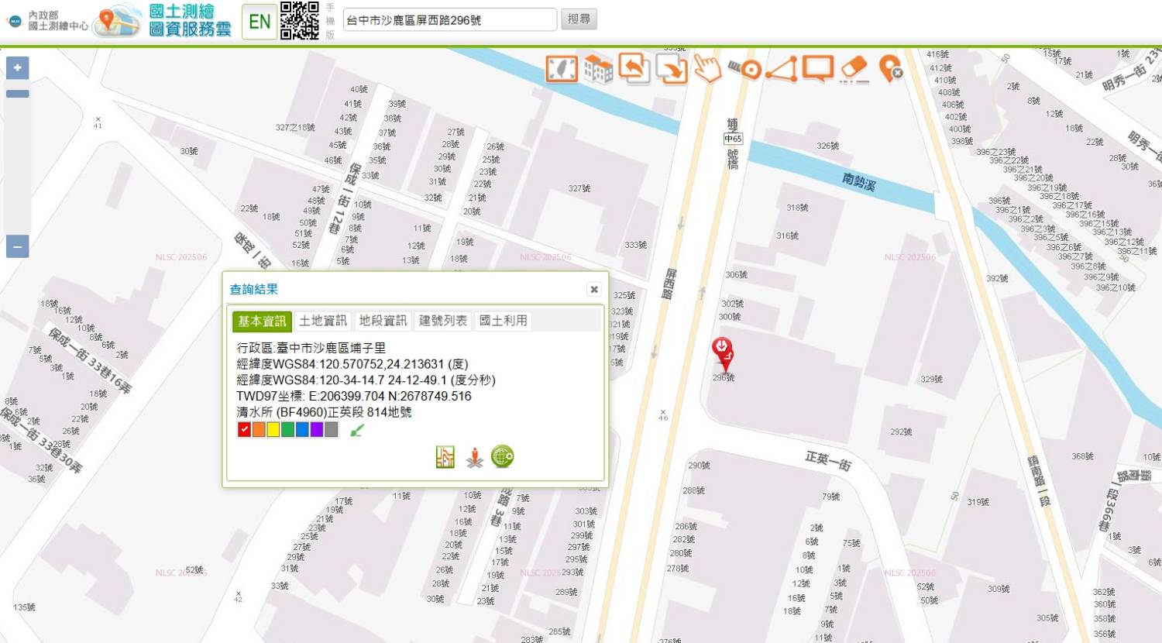Click the address search input field
The width and height of the screenshot is (1162, 643).
(449, 20)
